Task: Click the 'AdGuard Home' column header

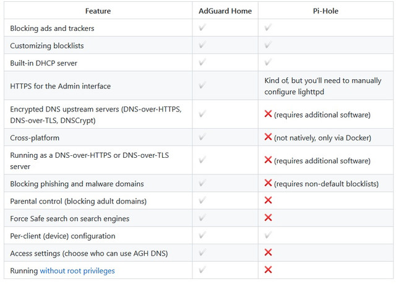Action: [225, 11]
